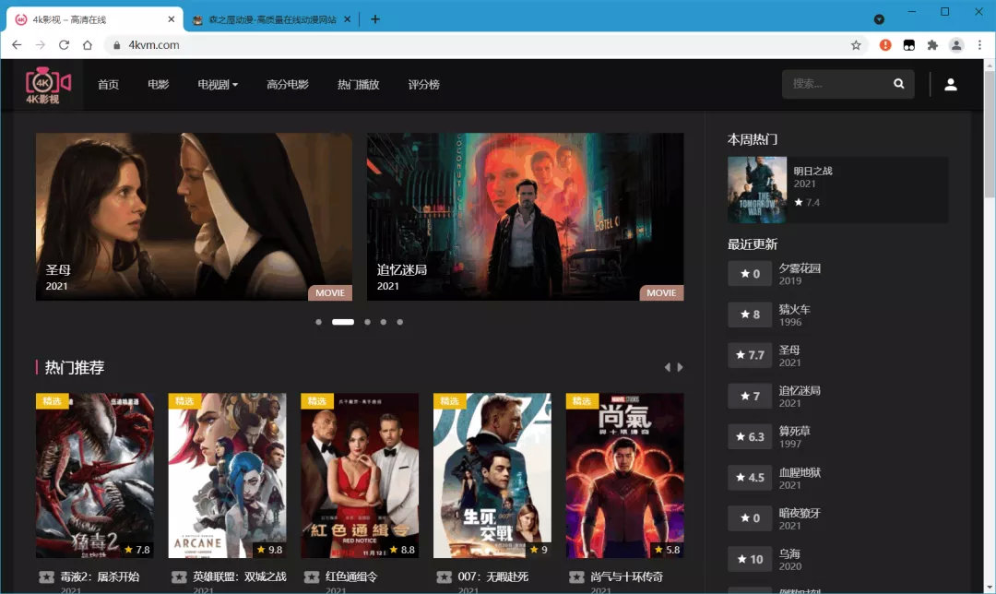996x594 pixels.
Task: Click the red alert extension icon
Action: pyautogui.click(x=884, y=45)
